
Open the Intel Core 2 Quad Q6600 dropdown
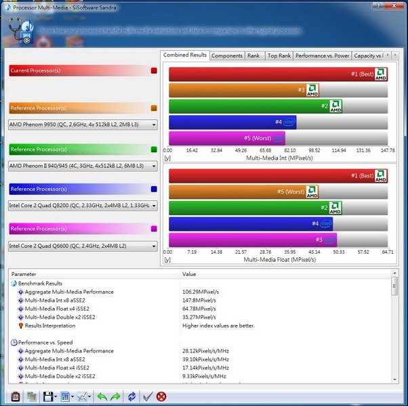tap(83, 246)
